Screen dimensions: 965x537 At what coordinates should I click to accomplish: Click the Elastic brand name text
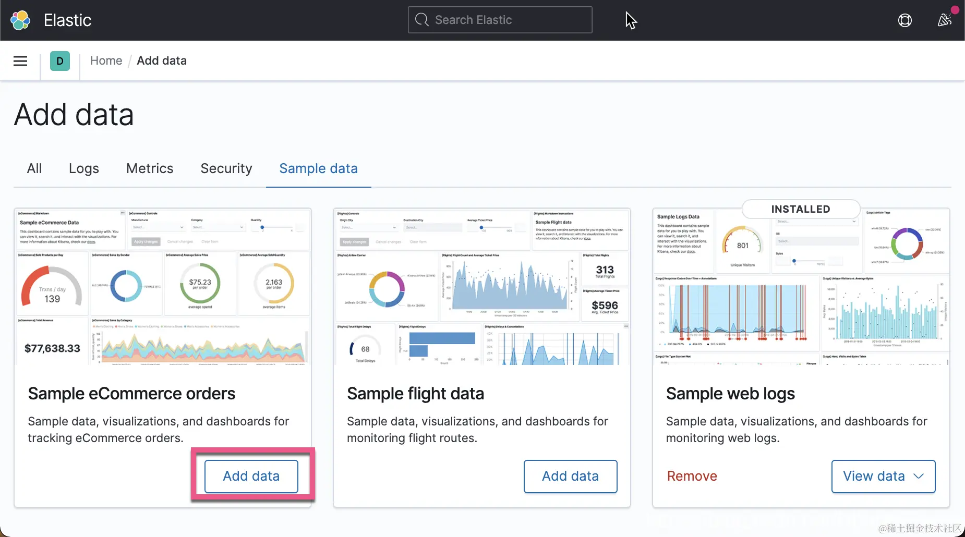[x=68, y=20]
